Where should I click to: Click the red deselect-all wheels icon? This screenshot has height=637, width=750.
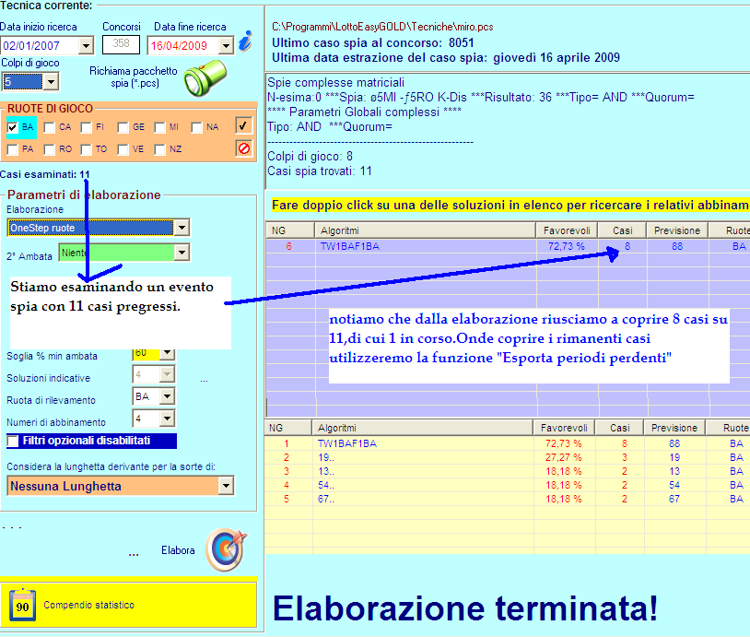(x=243, y=147)
